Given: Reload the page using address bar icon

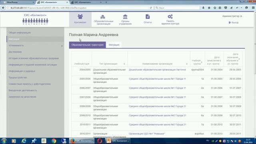Looking at the screenshot, I should click(151, 8).
